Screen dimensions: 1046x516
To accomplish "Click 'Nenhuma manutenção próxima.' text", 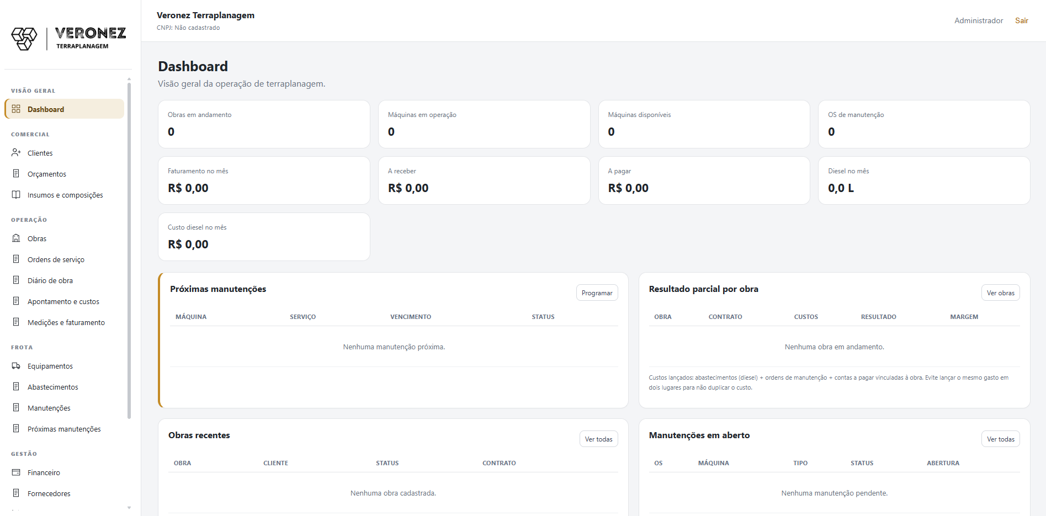I will click(394, 347).
